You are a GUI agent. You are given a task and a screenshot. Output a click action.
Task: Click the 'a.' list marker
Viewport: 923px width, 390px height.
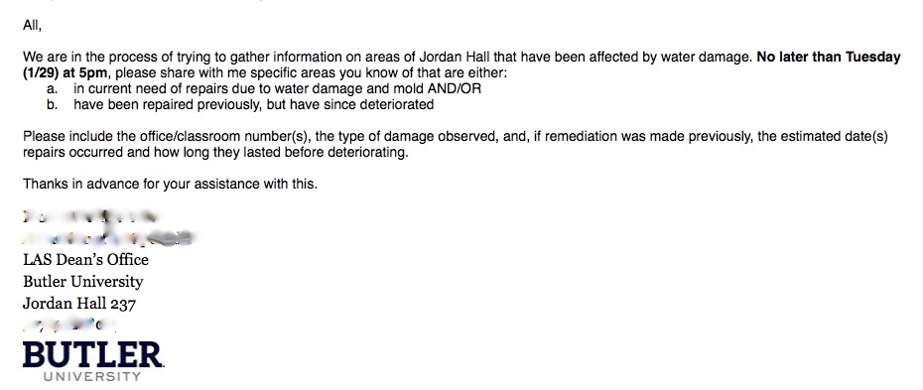coord(52,89)
